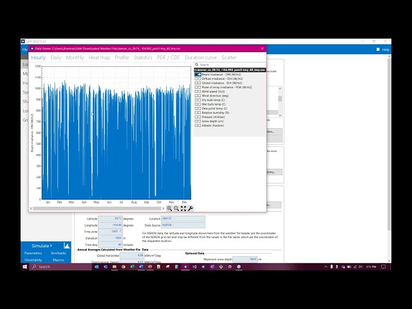Open the Profile tab

(x=122, y=57)
